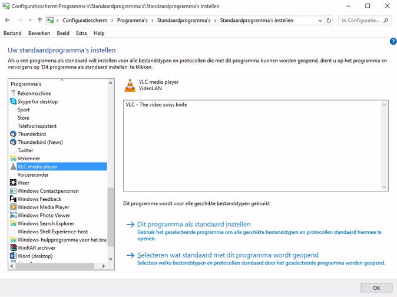Expand chevron after Programma's breadcrumb

153,21
